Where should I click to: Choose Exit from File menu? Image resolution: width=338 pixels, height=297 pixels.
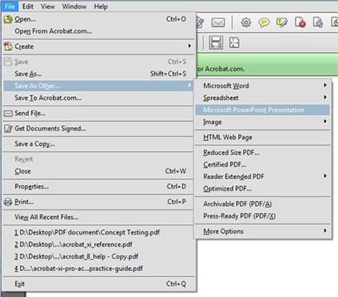coord(98,284)
